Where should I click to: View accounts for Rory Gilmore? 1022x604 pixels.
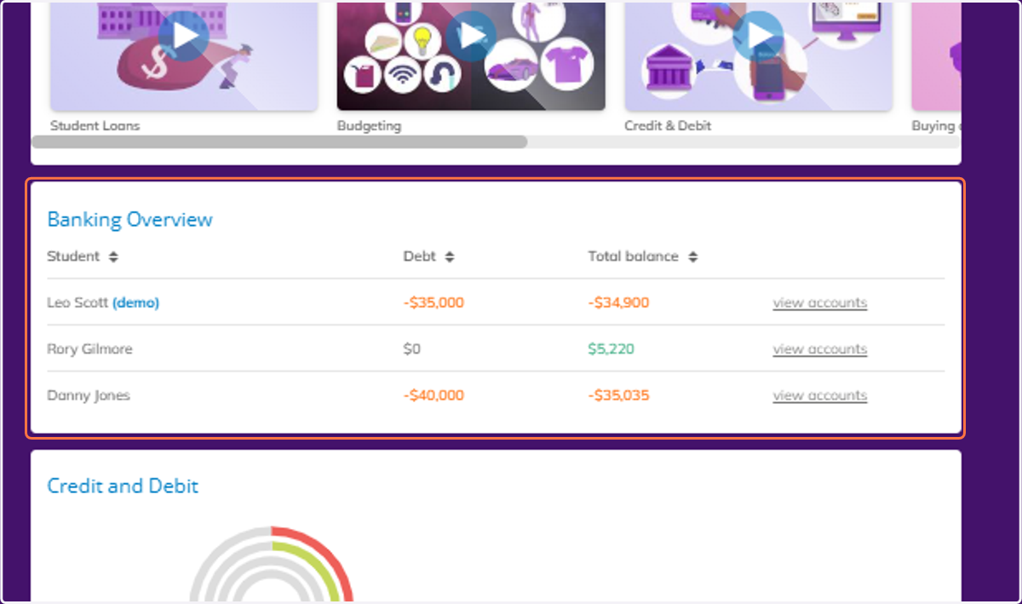[x=819, y=349]
